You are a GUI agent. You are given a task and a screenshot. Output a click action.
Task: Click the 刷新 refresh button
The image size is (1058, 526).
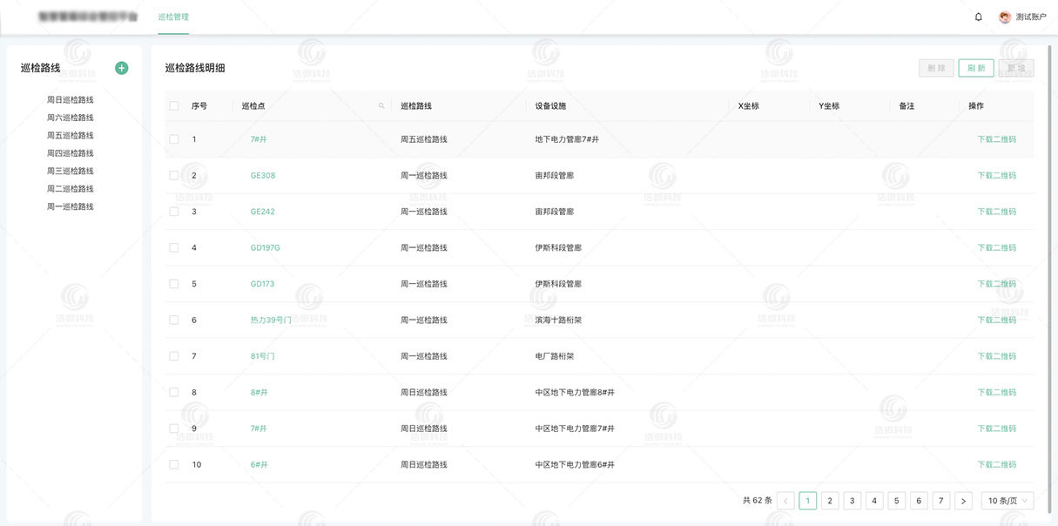click(x=976, y=68)
